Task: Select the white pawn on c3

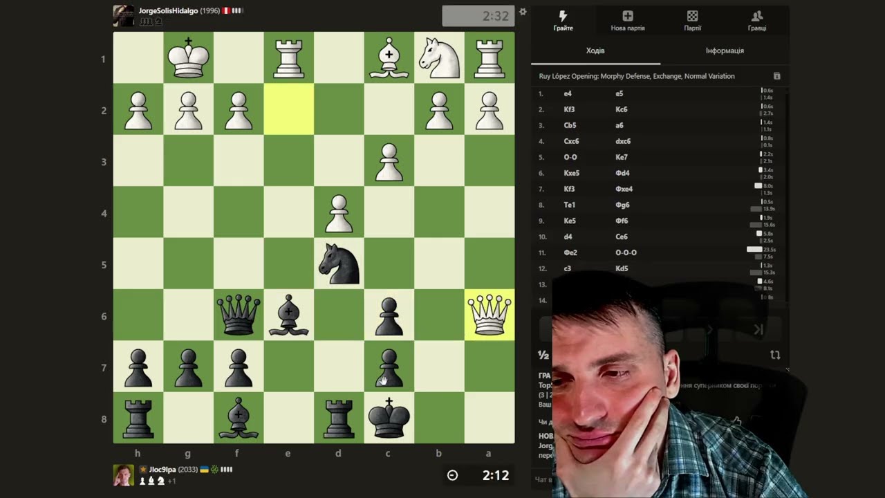Action: 389,161
